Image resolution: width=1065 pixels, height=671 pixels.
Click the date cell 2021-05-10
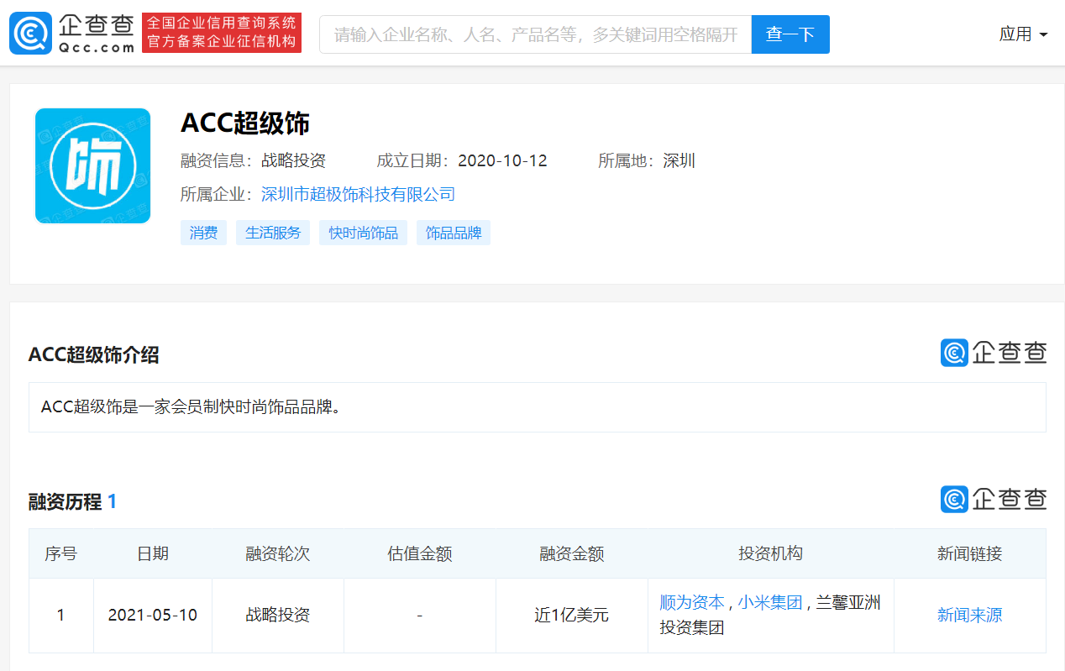(x=153, y=615)
